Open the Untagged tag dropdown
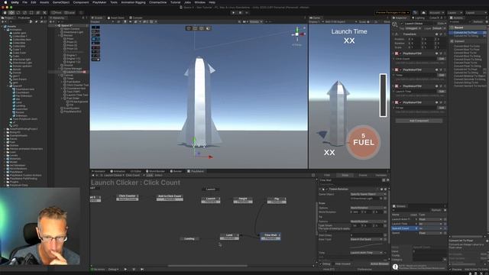 coord(413,28)
